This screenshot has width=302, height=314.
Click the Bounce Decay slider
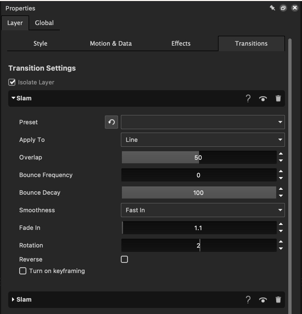click(x=199, y=192)
